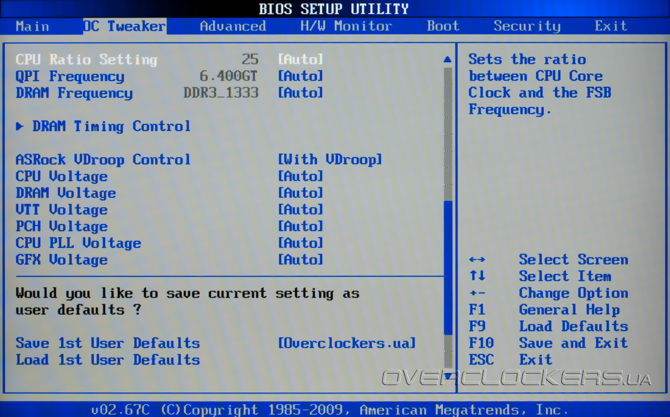Click the CPU ratio value 25

(x=250, y=59)
